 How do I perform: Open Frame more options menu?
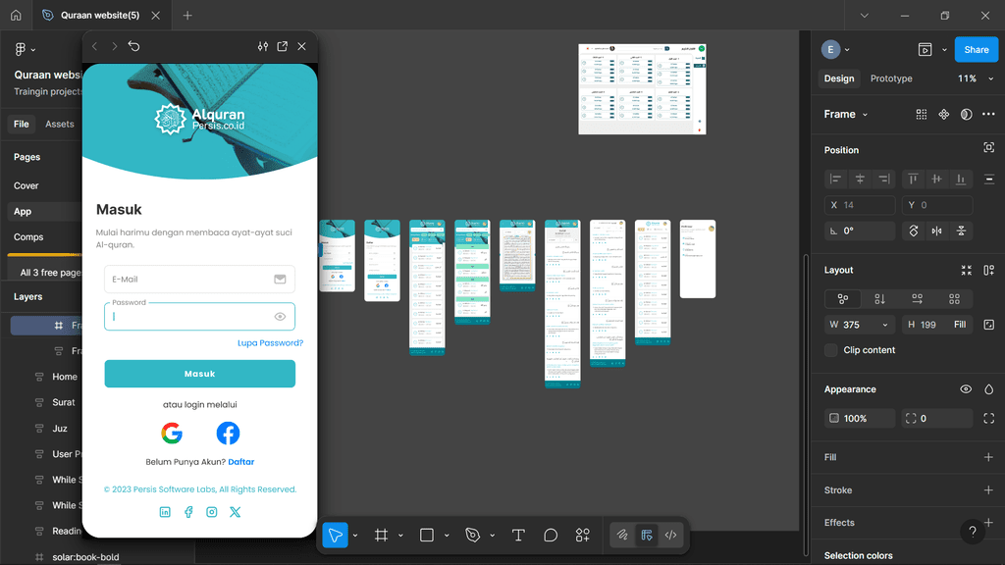tap(988, 114)
